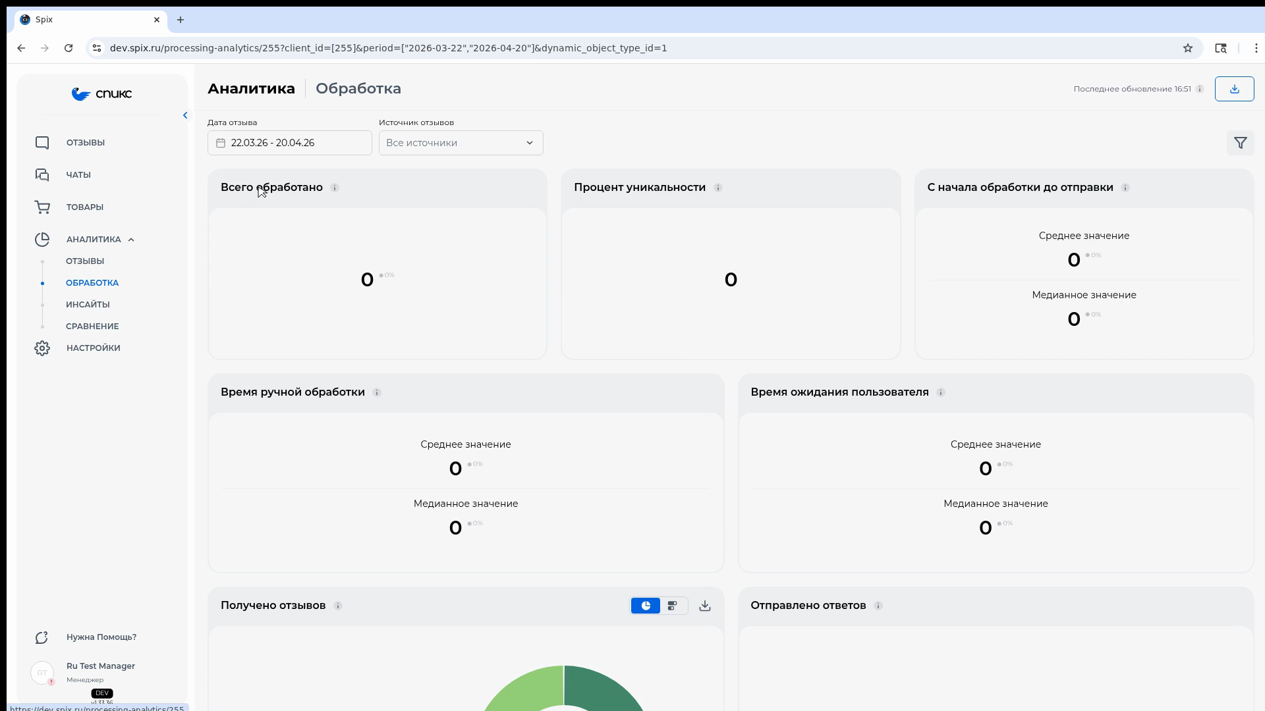Switch Получено отзывов to pie chart view

[x=646, y=606]
